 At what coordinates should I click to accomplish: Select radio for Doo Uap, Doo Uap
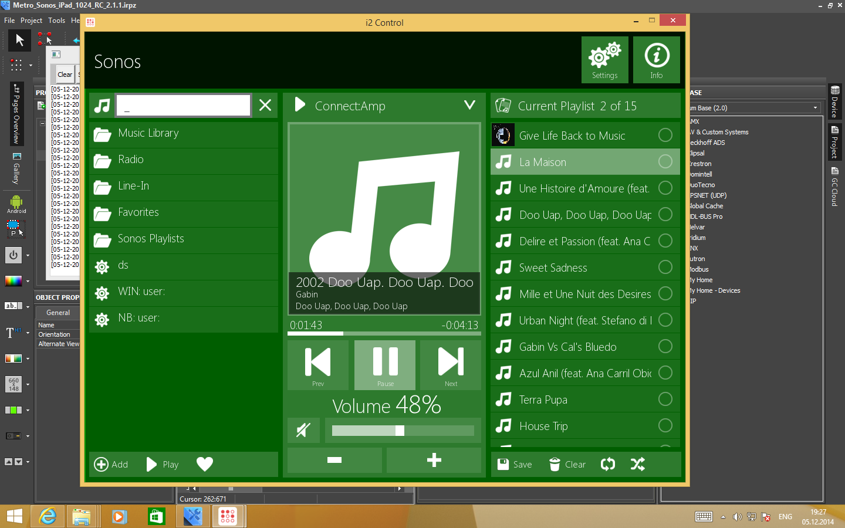coord(665,214)
